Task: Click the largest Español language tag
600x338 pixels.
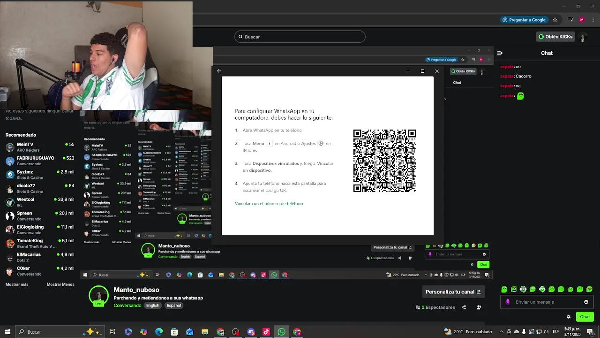Action: 173,306
